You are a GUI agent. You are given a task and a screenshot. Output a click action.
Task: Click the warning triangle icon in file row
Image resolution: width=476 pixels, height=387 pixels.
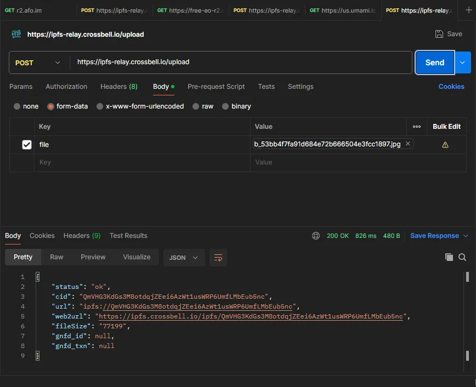click(x=445, y=145)
